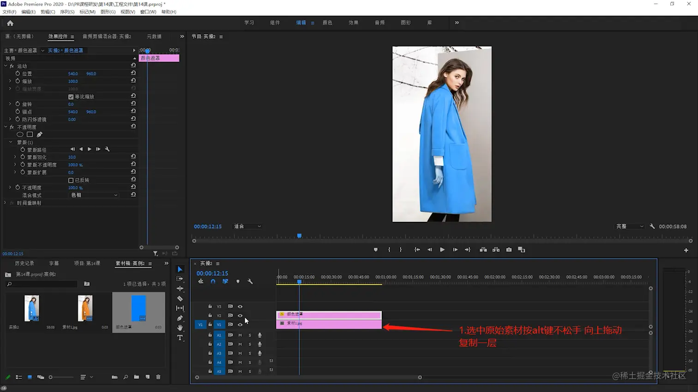
Task: Create an ellipse mask under Opacity
Action: click(x=20, y=135)
